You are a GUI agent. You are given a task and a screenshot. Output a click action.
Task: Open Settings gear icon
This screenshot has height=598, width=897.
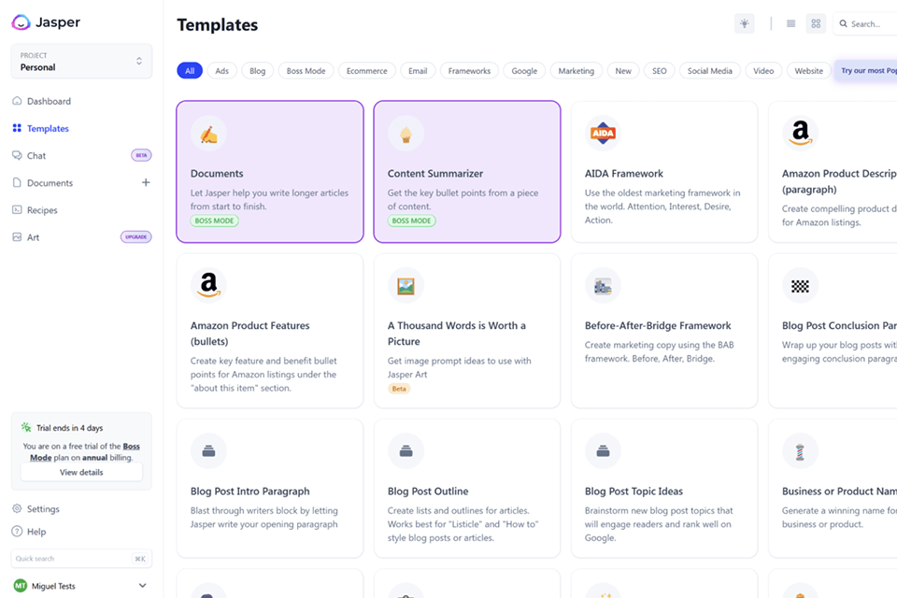click(x=17, y=508)
